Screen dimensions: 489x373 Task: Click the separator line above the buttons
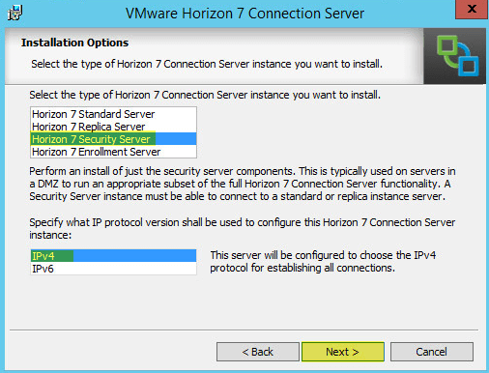pos(244,330)
